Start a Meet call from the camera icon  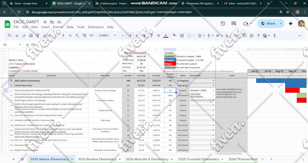tap(245, 23)
